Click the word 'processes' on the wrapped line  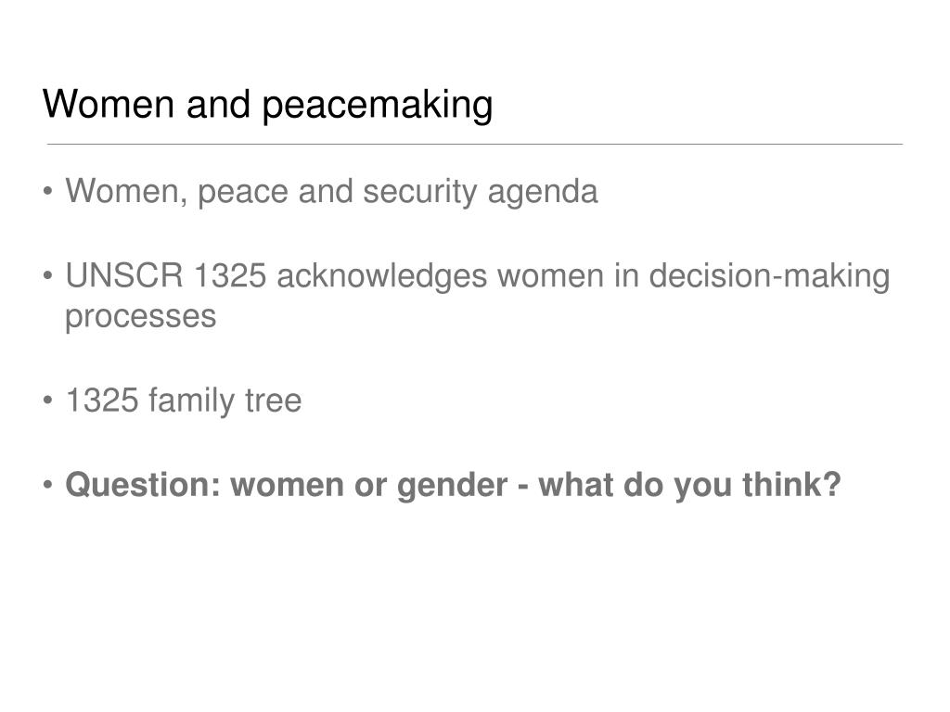[x=141, y=317]
